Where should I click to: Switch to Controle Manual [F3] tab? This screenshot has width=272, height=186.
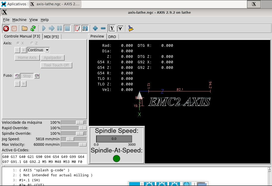pos(22,37)
